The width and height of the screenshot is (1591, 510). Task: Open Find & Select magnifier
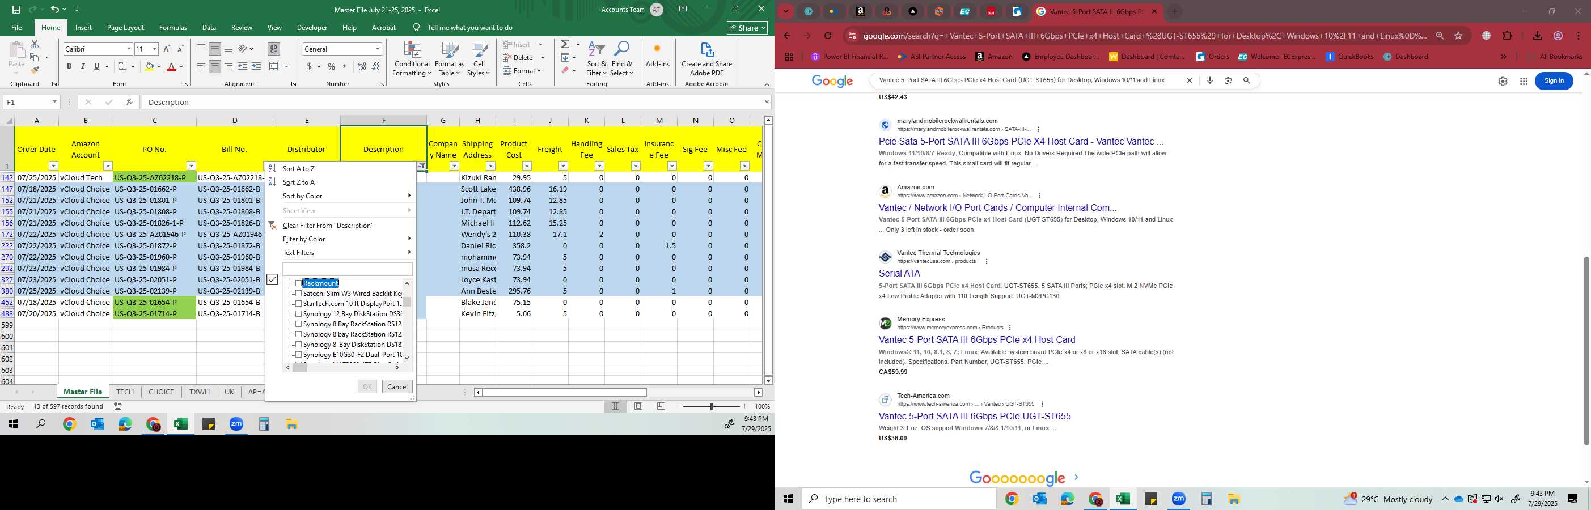click(x=622, y=58)
